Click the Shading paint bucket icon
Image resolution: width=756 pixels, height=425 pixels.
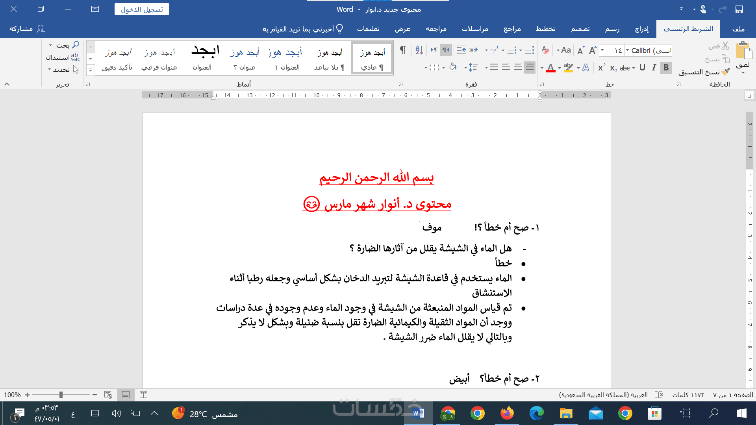[x=452, y=68]
